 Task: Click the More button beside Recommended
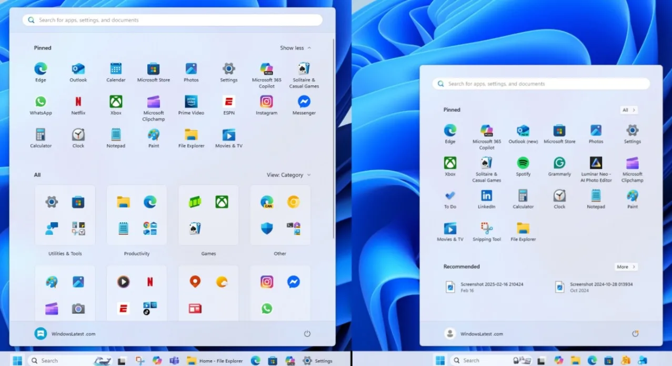(626, 267)
